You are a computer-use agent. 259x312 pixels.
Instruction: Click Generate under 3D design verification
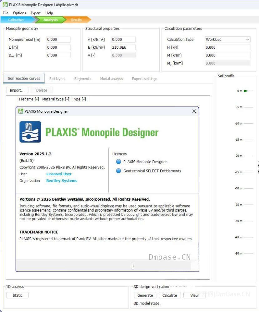point(145,295)
